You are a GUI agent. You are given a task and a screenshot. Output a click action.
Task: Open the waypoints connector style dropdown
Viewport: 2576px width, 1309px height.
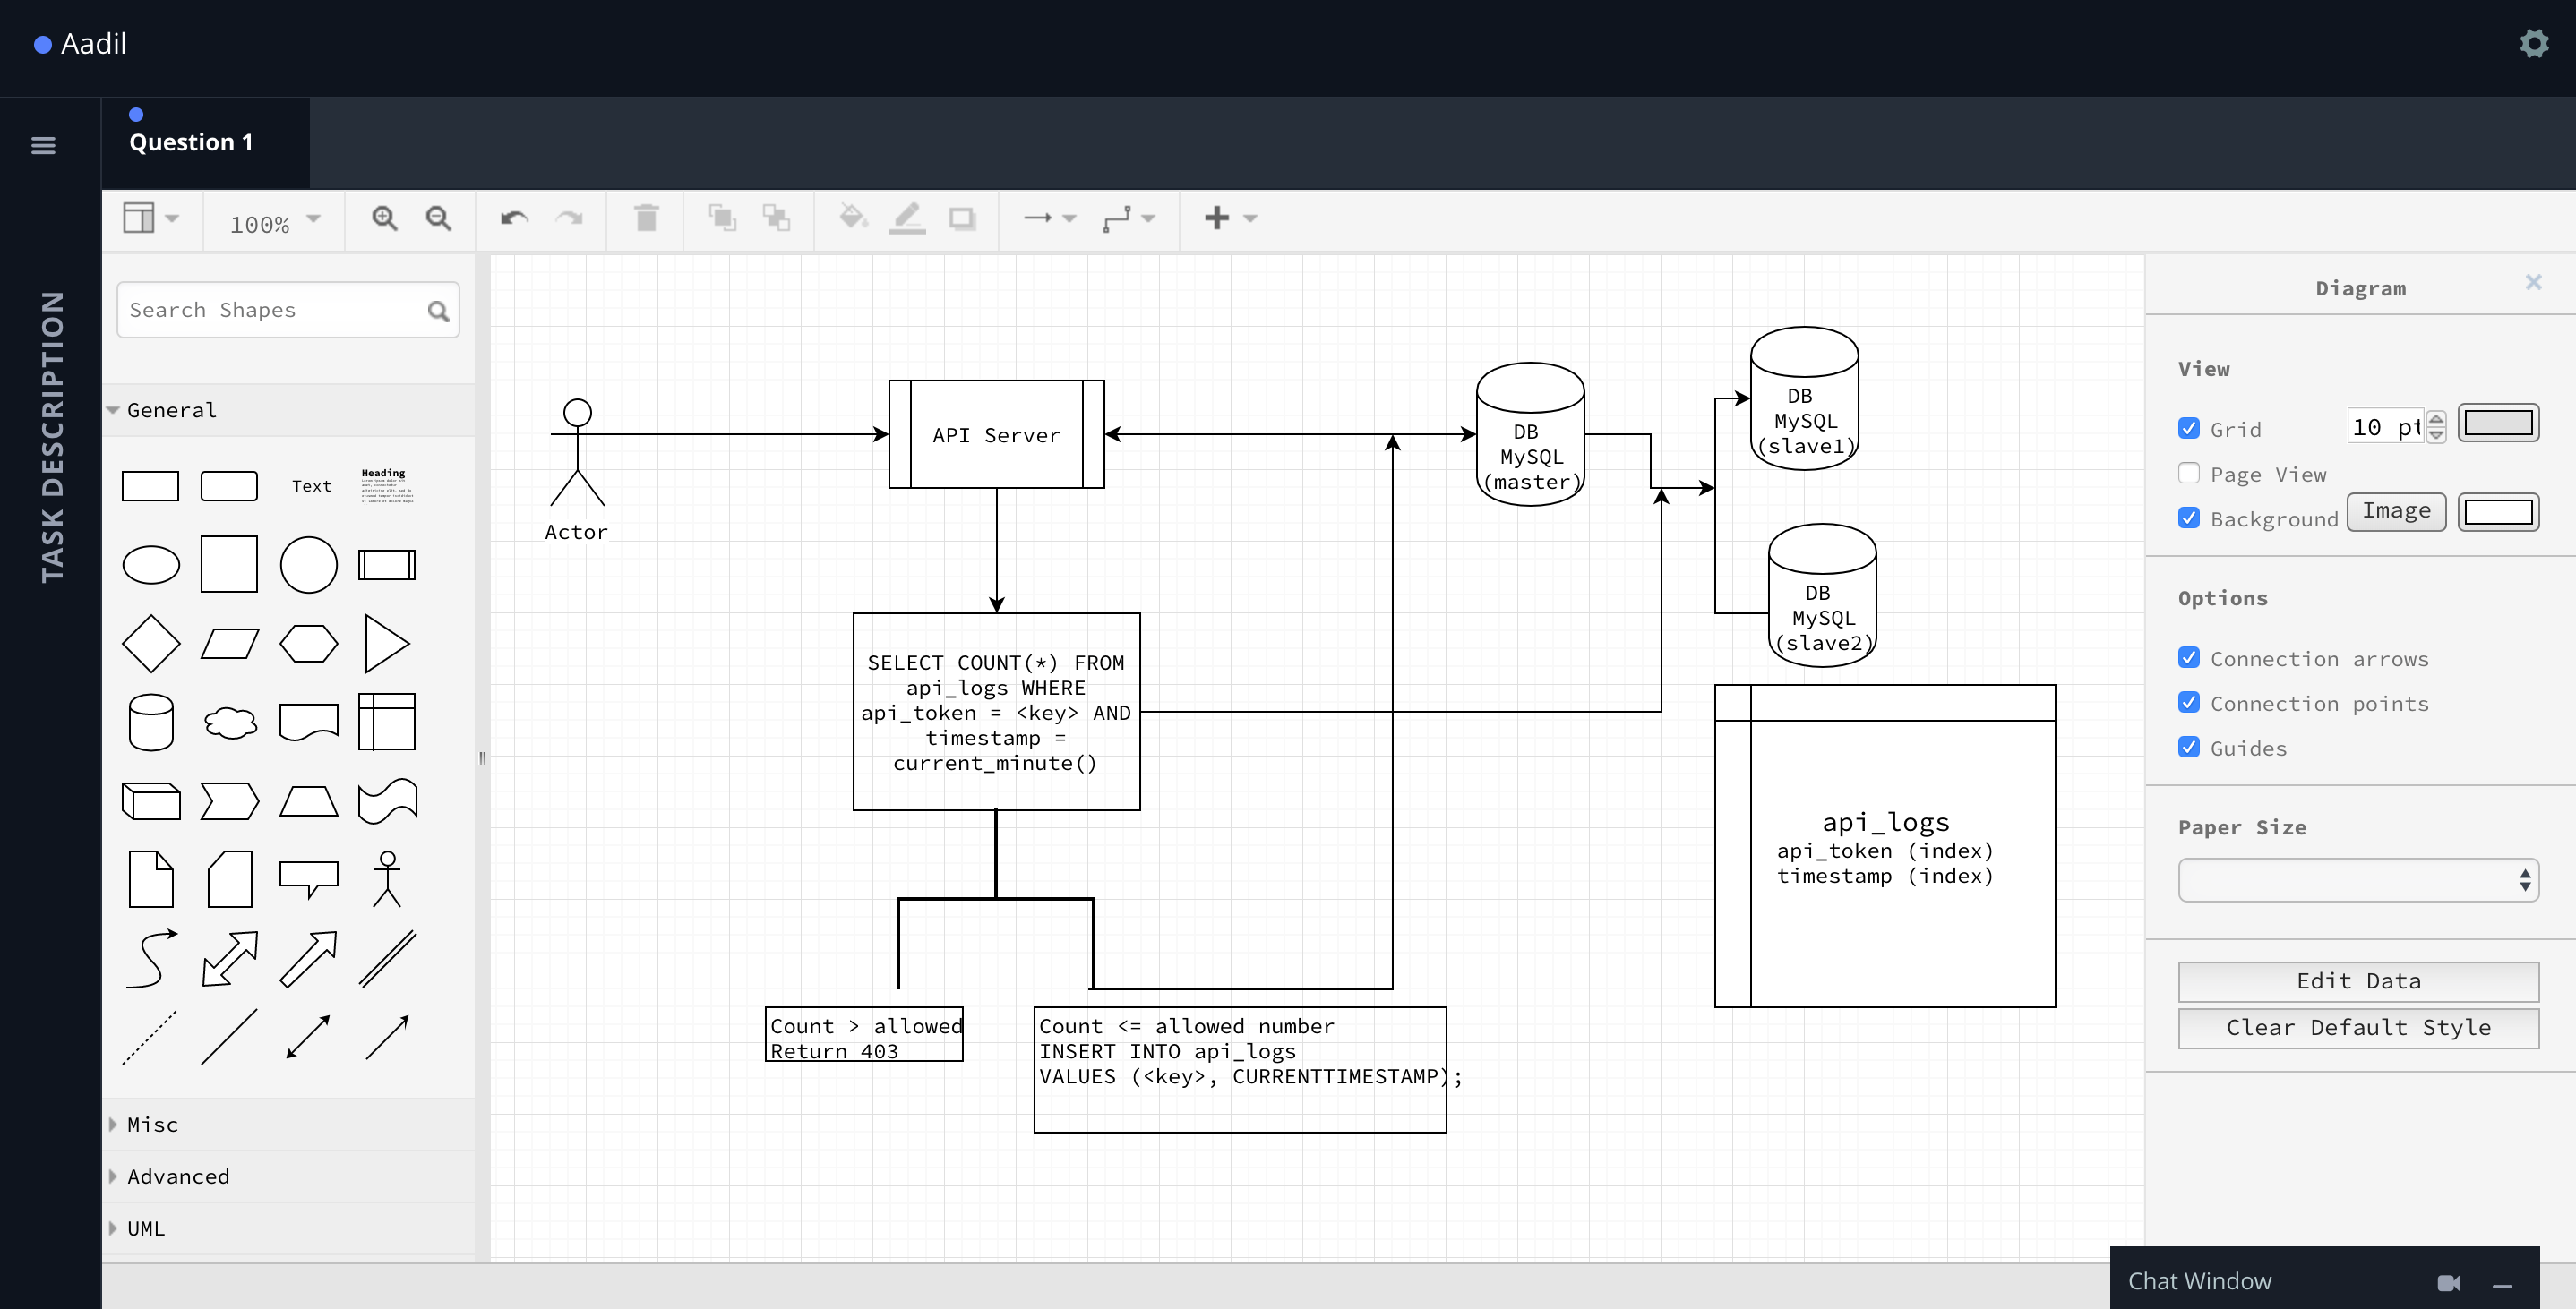pos(1128,218)
